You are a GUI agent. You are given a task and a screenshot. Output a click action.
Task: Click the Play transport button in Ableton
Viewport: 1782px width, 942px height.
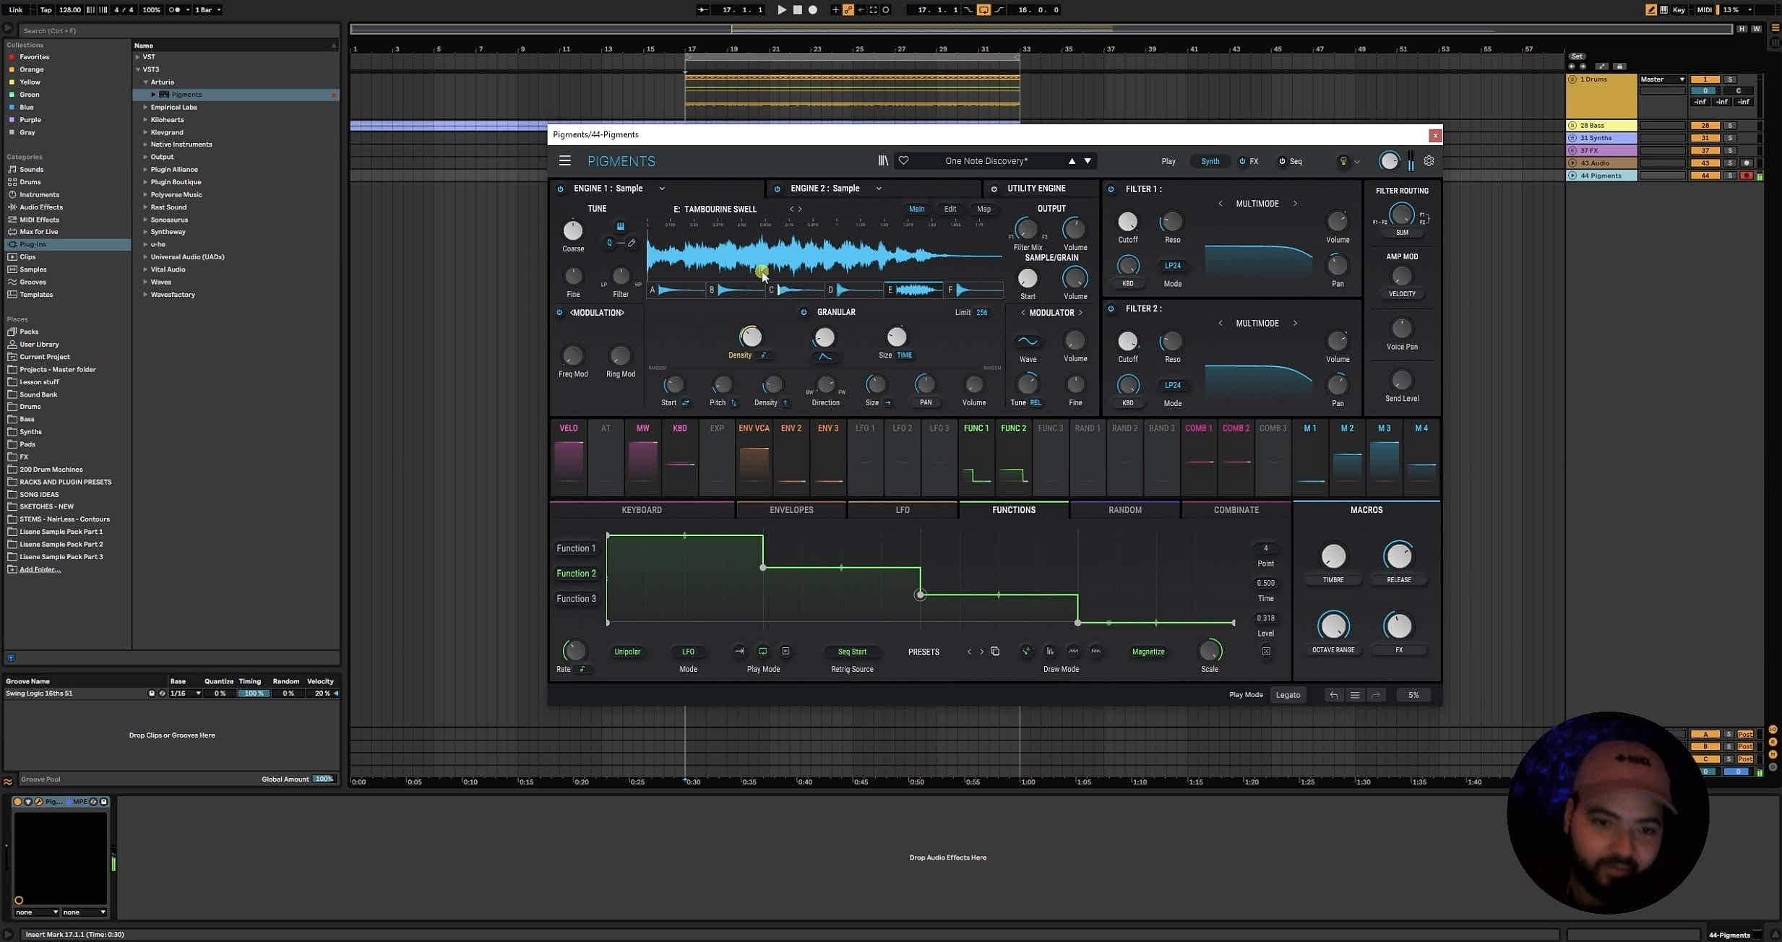(x=782, y=10)
